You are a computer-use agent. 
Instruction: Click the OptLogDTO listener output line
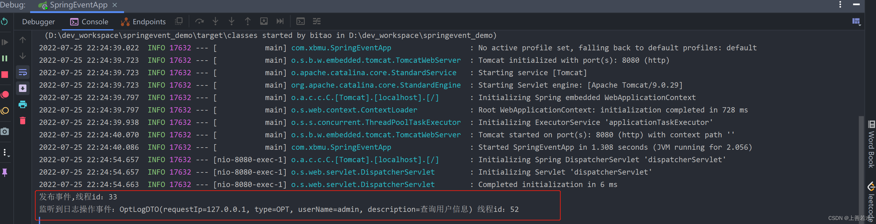tap(279, 209)
